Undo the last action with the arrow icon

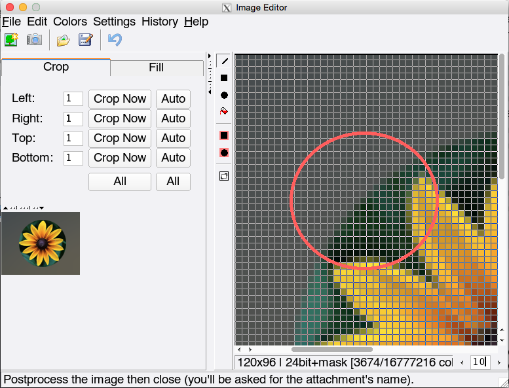pyautogui.click(x=115, y=40)
